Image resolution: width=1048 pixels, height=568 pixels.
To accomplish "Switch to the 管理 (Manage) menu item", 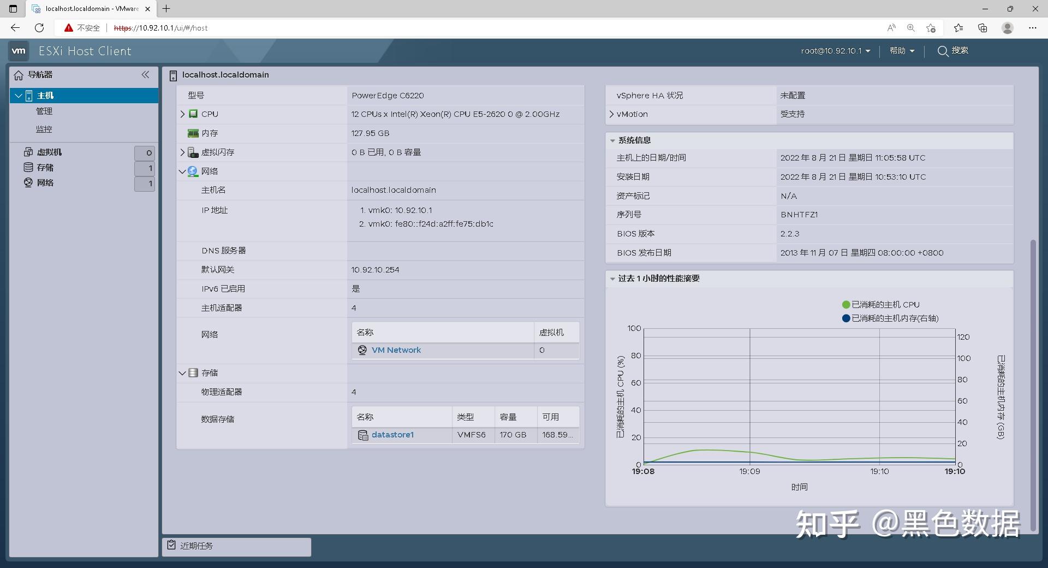I will (x=44, y=111).
